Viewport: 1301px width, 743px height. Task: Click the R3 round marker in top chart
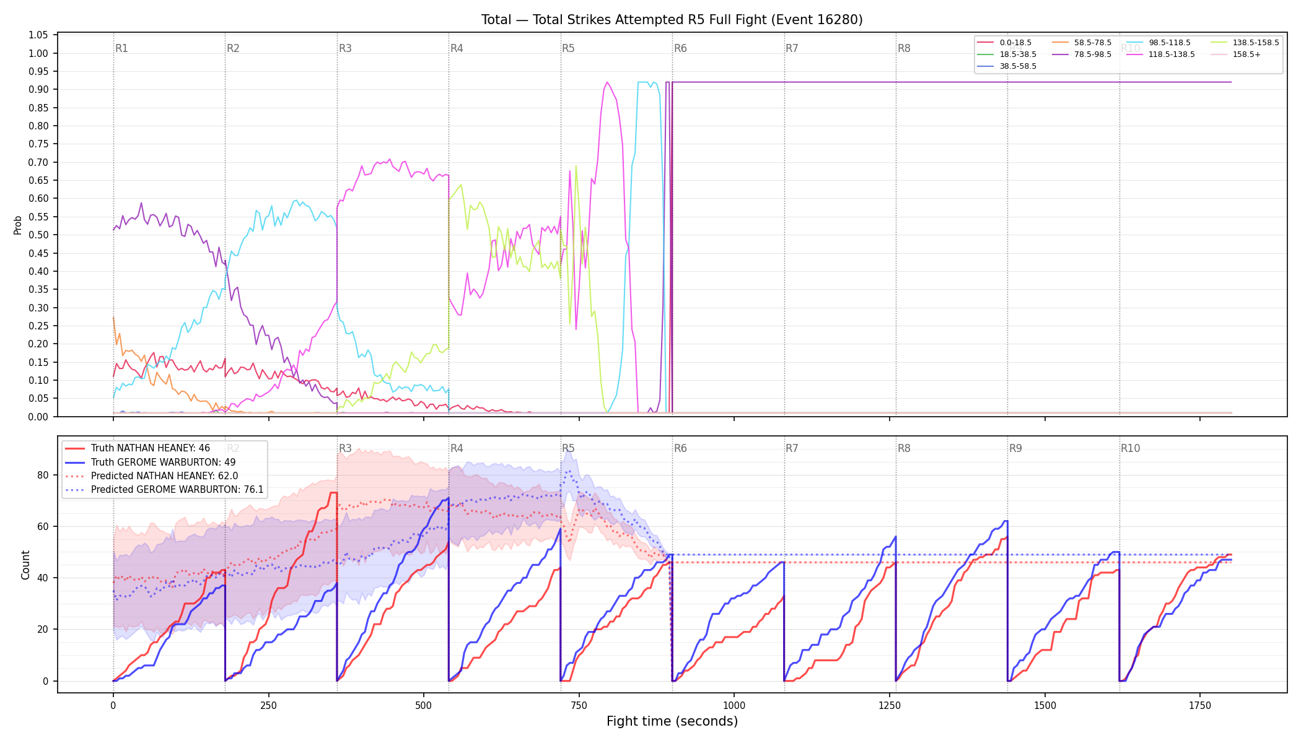pyautogui.click(x=345, y=48)
